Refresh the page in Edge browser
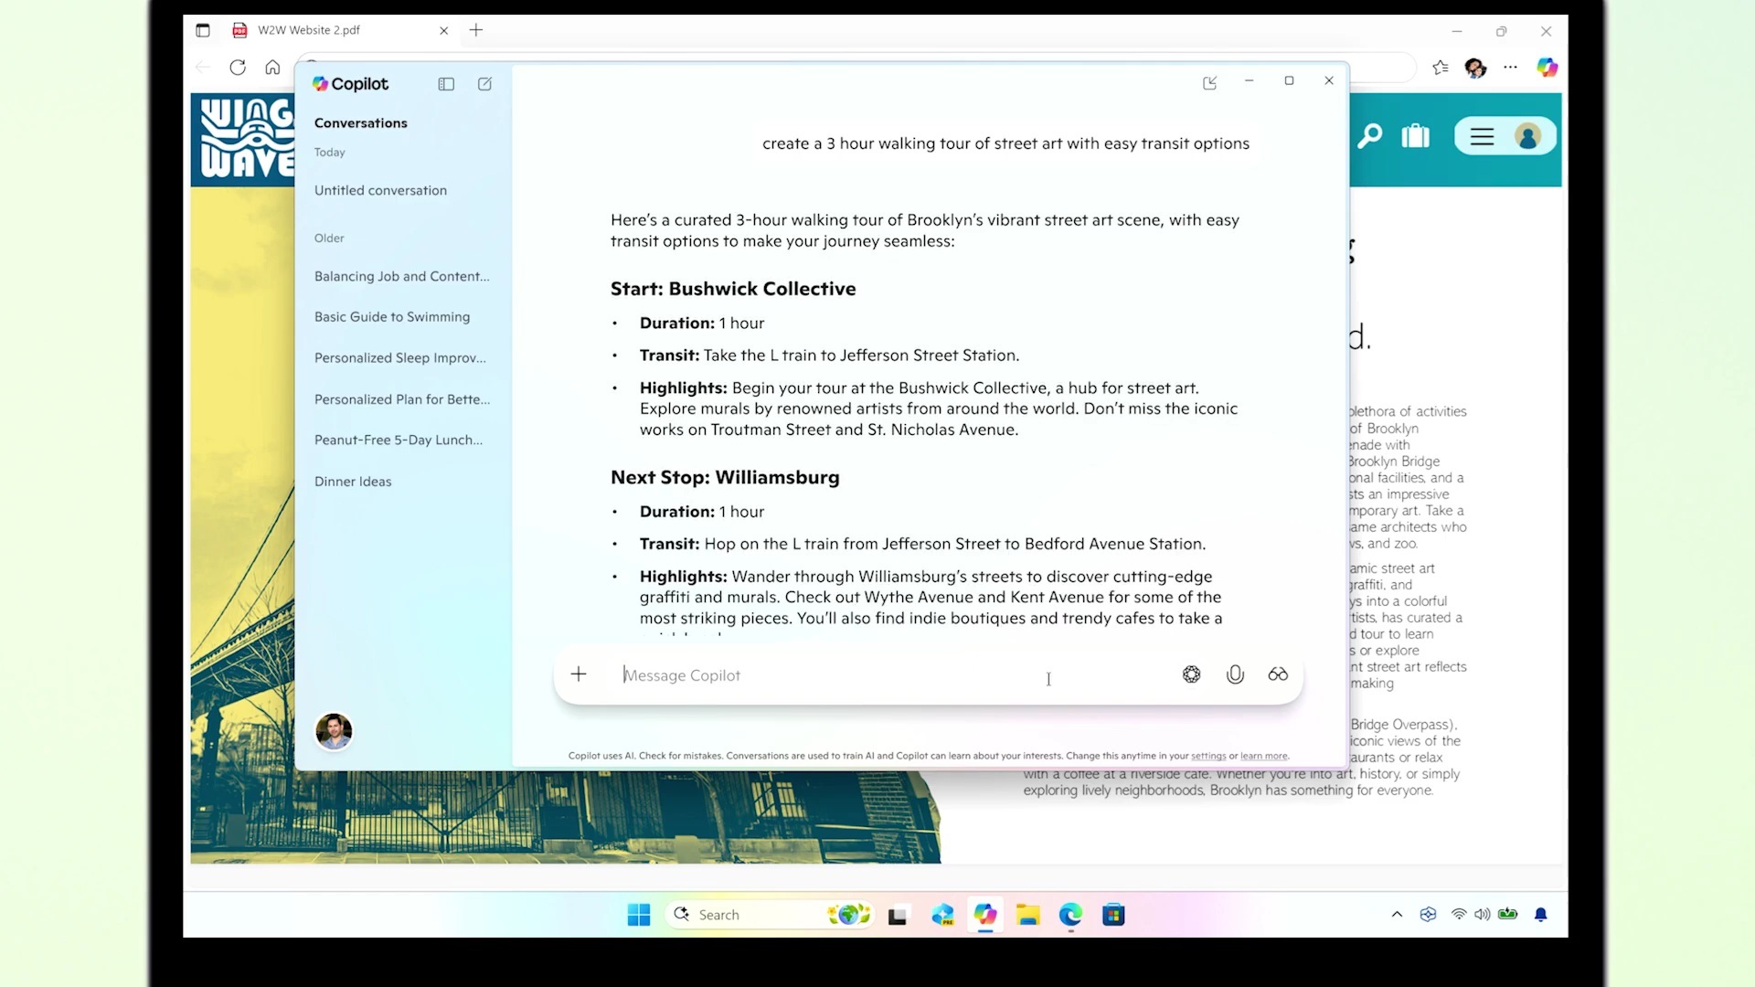The height and width of the screenshot is (987, 1755). (238, 67)
